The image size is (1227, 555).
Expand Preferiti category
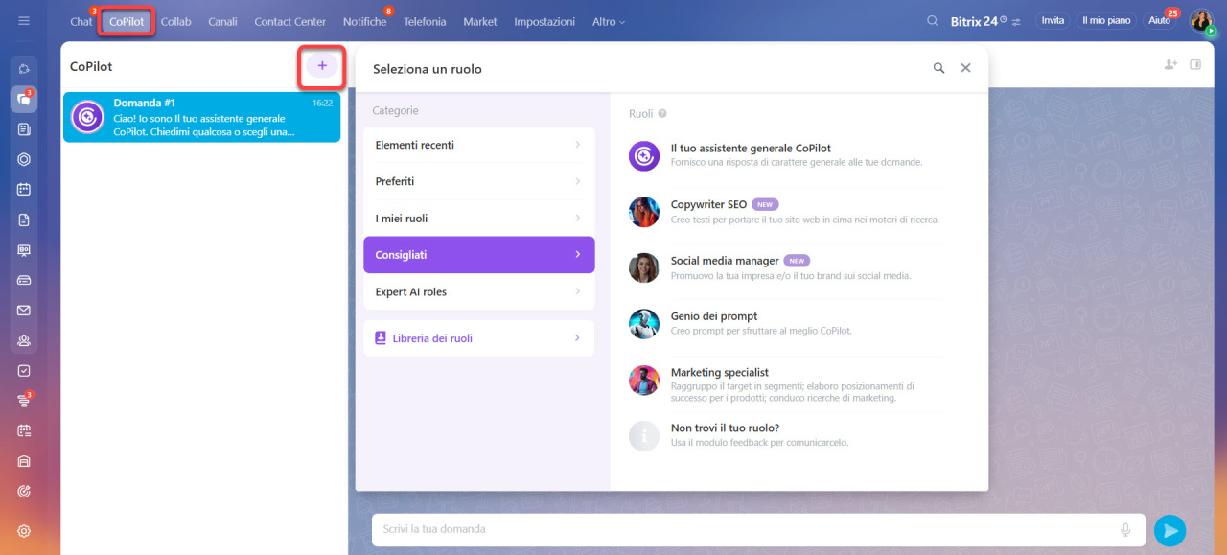click(x=479, y=181)
